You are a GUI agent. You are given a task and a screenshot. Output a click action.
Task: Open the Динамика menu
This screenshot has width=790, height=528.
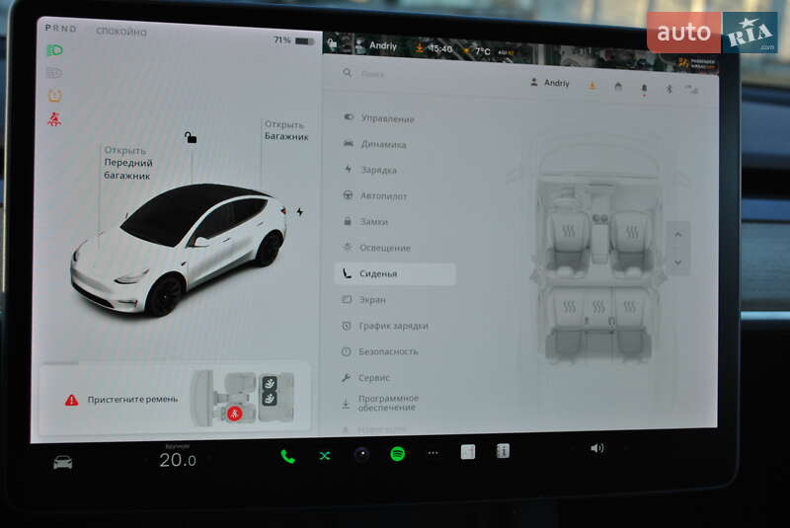[x=375, y=144]
